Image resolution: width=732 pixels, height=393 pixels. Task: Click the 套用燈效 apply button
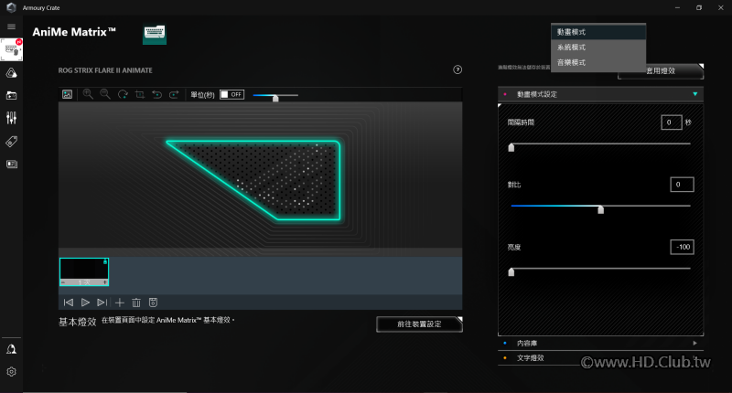point(661,71)
